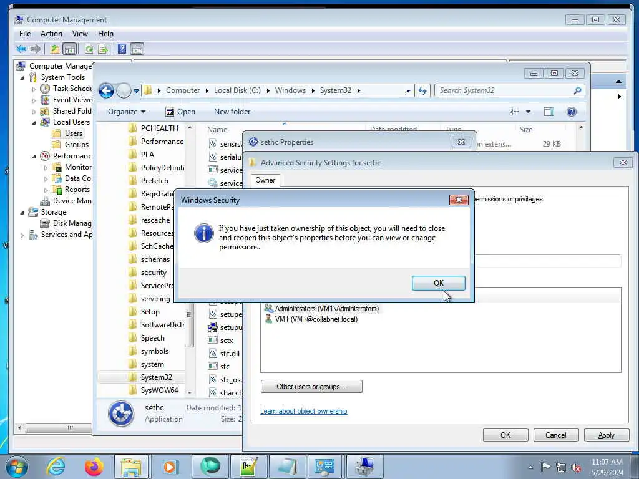Show hidden tray icons arrow
This screenshot has width=639, height=479.
pyautogui.click(x=530, y=468)
